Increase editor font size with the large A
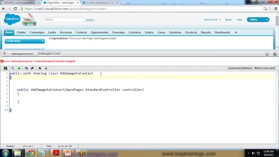Image resolution: width=279 pixels, height=157 pixels. [40, 68]
